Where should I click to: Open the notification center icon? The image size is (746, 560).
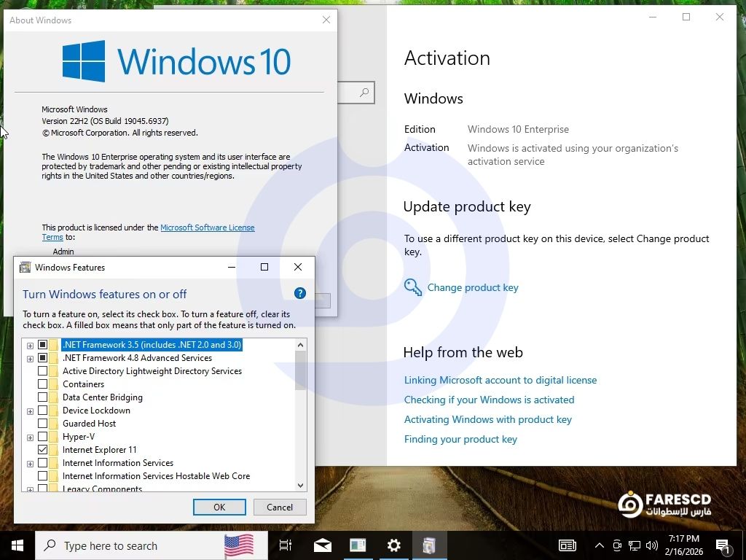(723, 545)
